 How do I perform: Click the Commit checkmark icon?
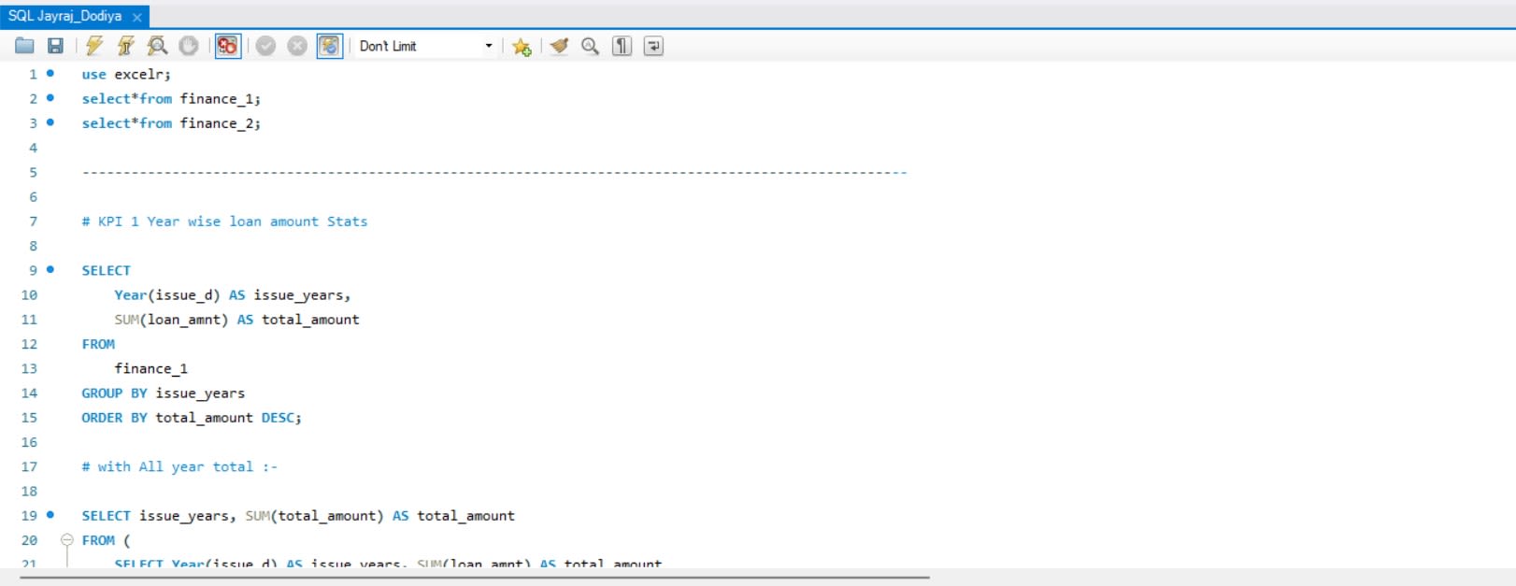pos(265,46)
